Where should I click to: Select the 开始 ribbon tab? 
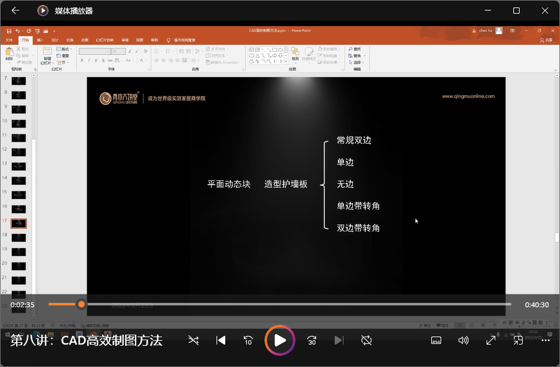pyautogui.click(x=25, y=40)
